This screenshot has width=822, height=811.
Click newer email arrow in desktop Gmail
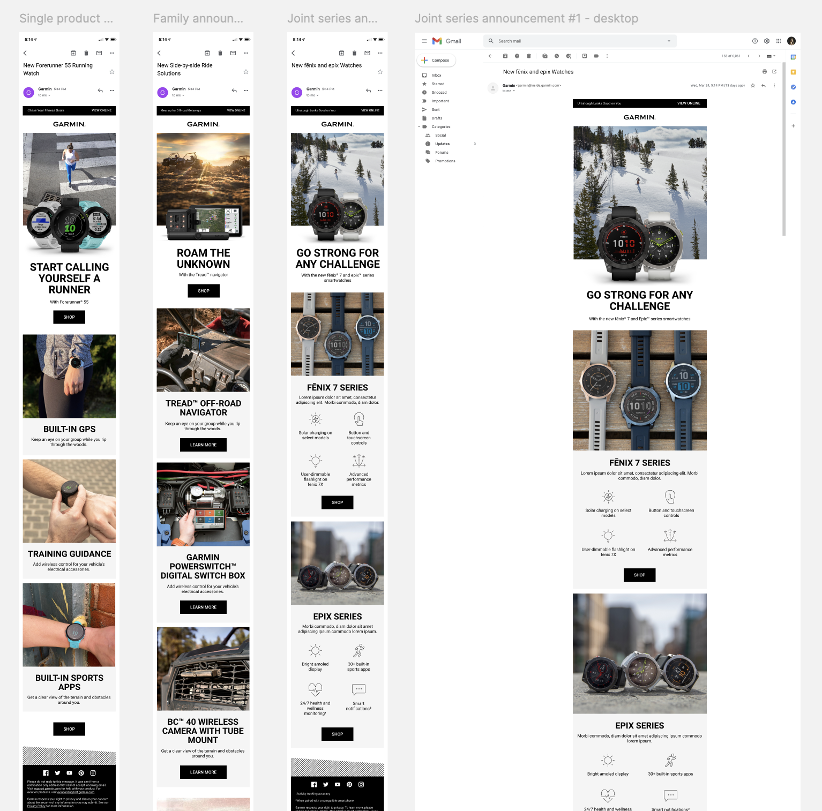[x=749, y=56]
